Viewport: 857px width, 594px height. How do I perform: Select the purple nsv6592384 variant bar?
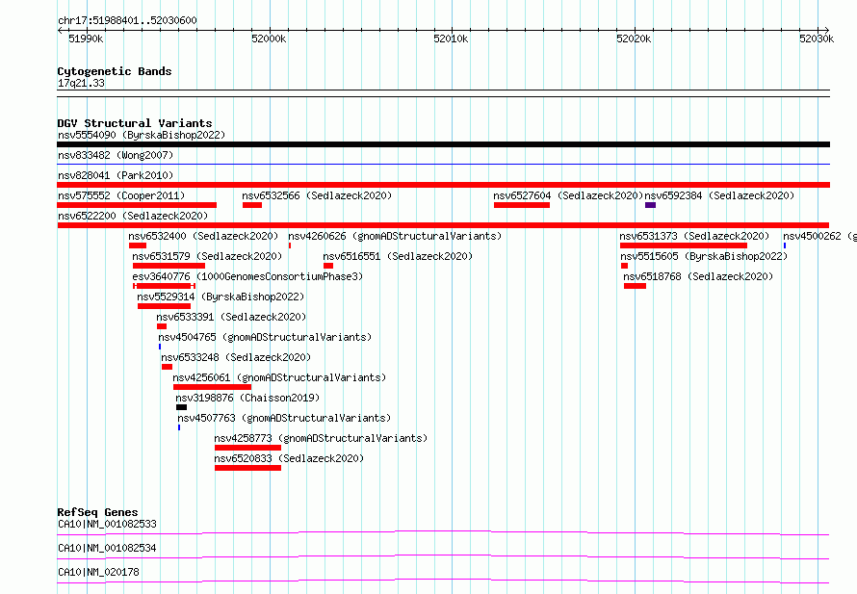650,205
